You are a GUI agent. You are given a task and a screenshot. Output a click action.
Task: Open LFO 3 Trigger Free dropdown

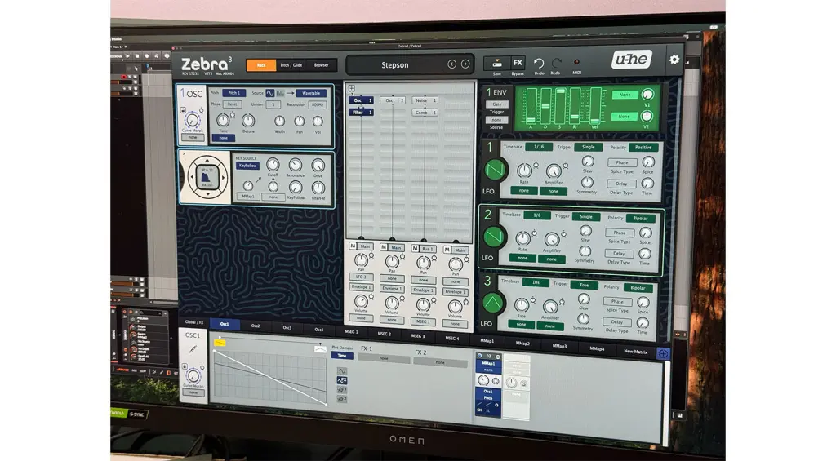[585, 287]
